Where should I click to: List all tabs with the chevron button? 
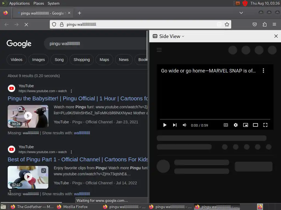coord(241,13)
